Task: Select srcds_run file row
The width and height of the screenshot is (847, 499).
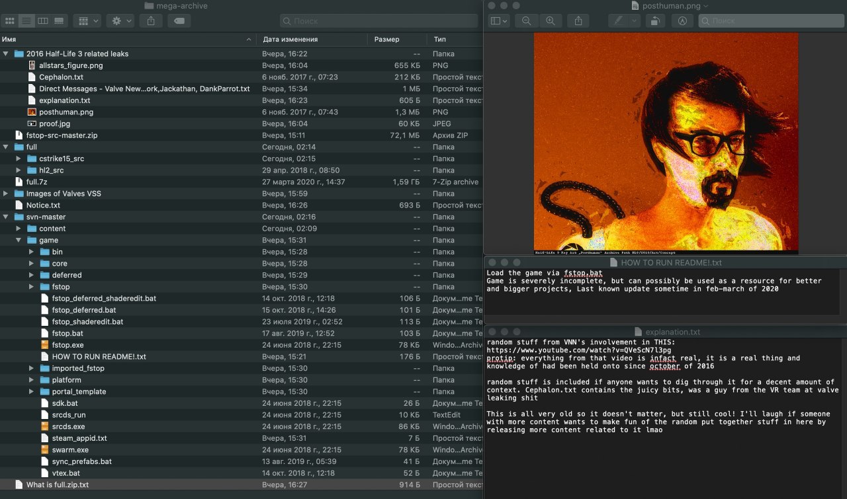Action: click(242, 414)
